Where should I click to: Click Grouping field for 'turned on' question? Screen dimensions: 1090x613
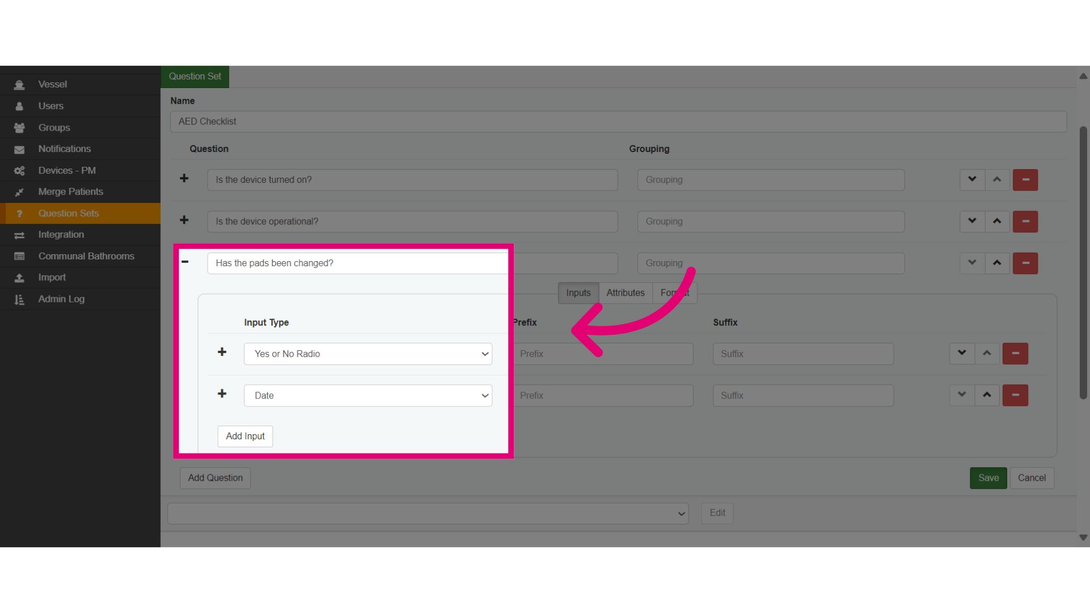(770, 180)
